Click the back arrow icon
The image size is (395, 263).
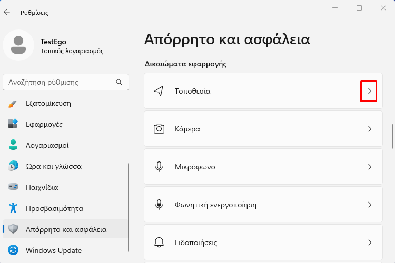[x=7, y=12]
